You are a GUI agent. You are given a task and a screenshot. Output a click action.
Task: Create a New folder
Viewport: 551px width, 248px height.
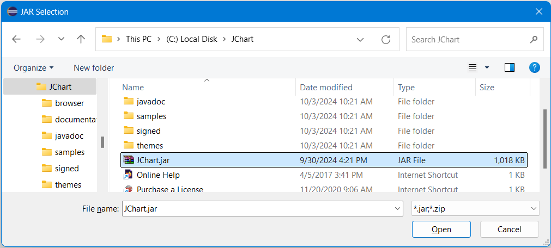click(94, 67)
